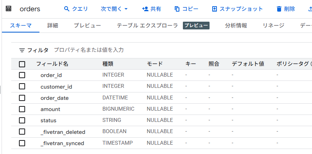The height and width of the screenshot is (154, 312).
Task: Click the 分析情報 tab
Action: (236, 26)
